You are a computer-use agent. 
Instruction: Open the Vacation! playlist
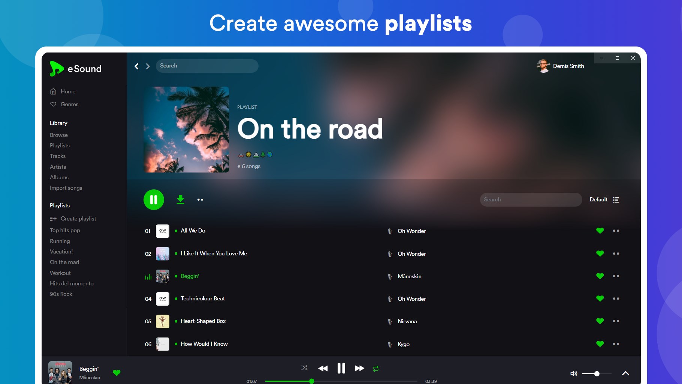(61, 252)
